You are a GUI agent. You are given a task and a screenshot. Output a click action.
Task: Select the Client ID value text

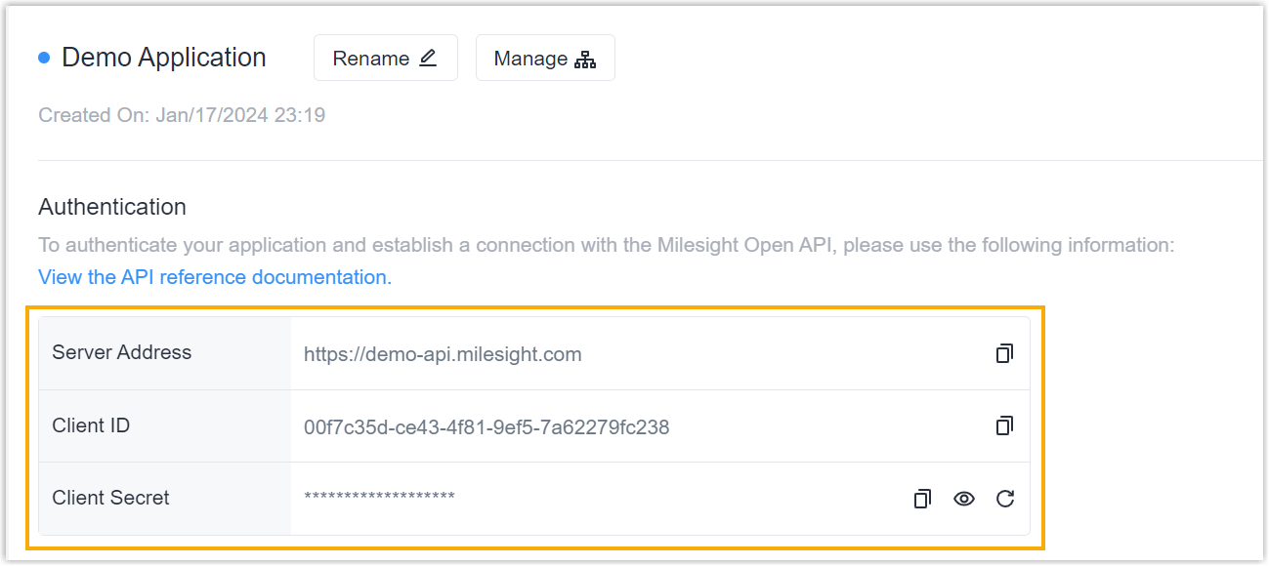[486, 426]
